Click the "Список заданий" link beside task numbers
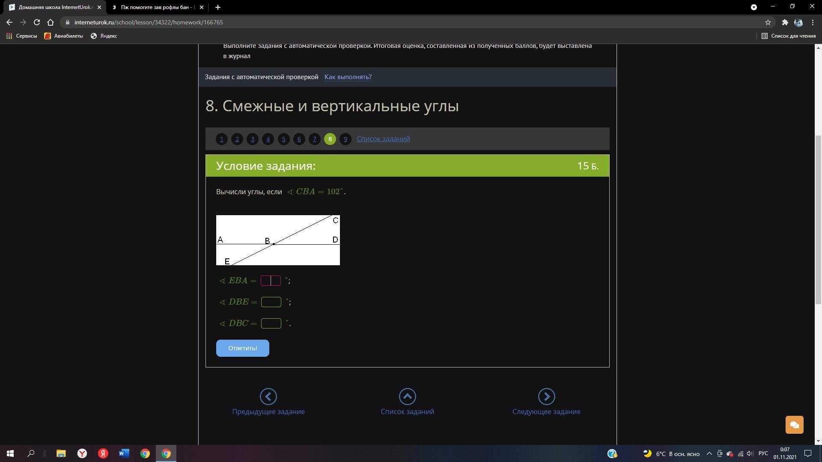Screen dimensions: 822x462 pyautogui.click(x=383, y=139)
